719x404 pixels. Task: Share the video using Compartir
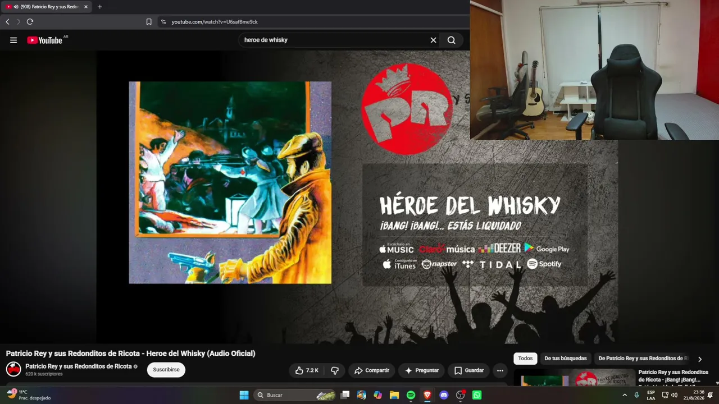click(x=371, y=370)
